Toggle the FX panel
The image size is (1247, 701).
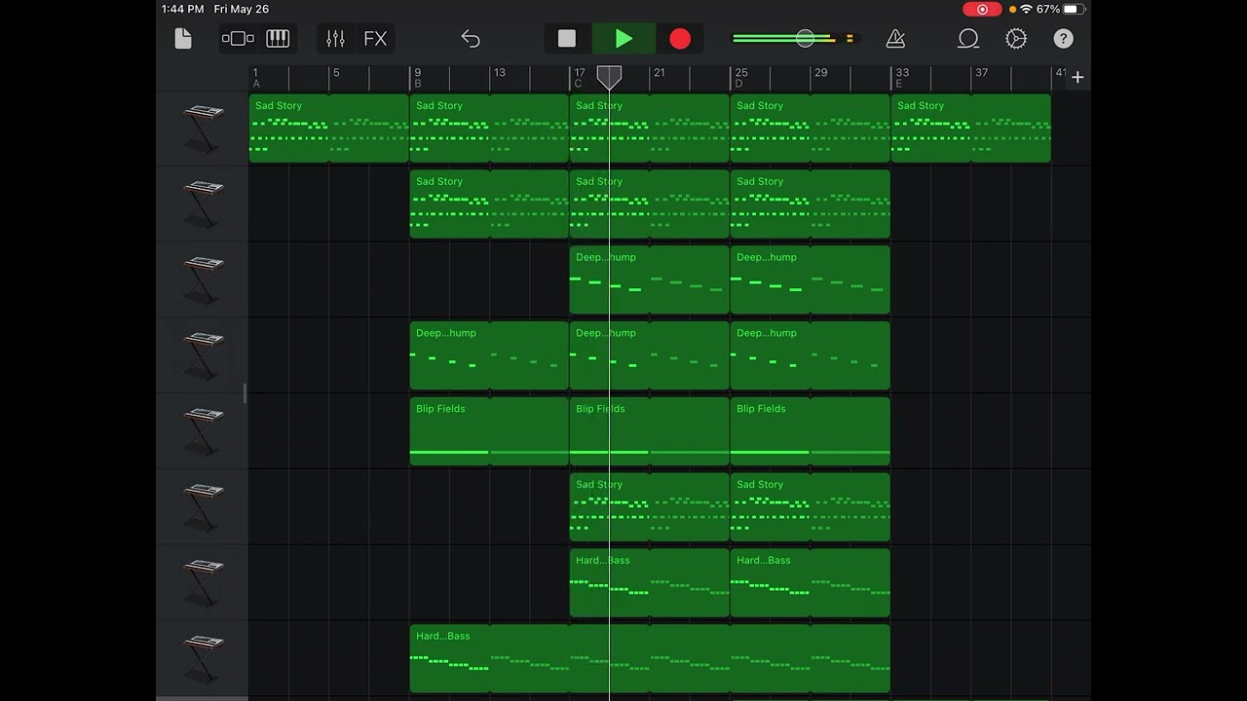(x=375, y=39)
